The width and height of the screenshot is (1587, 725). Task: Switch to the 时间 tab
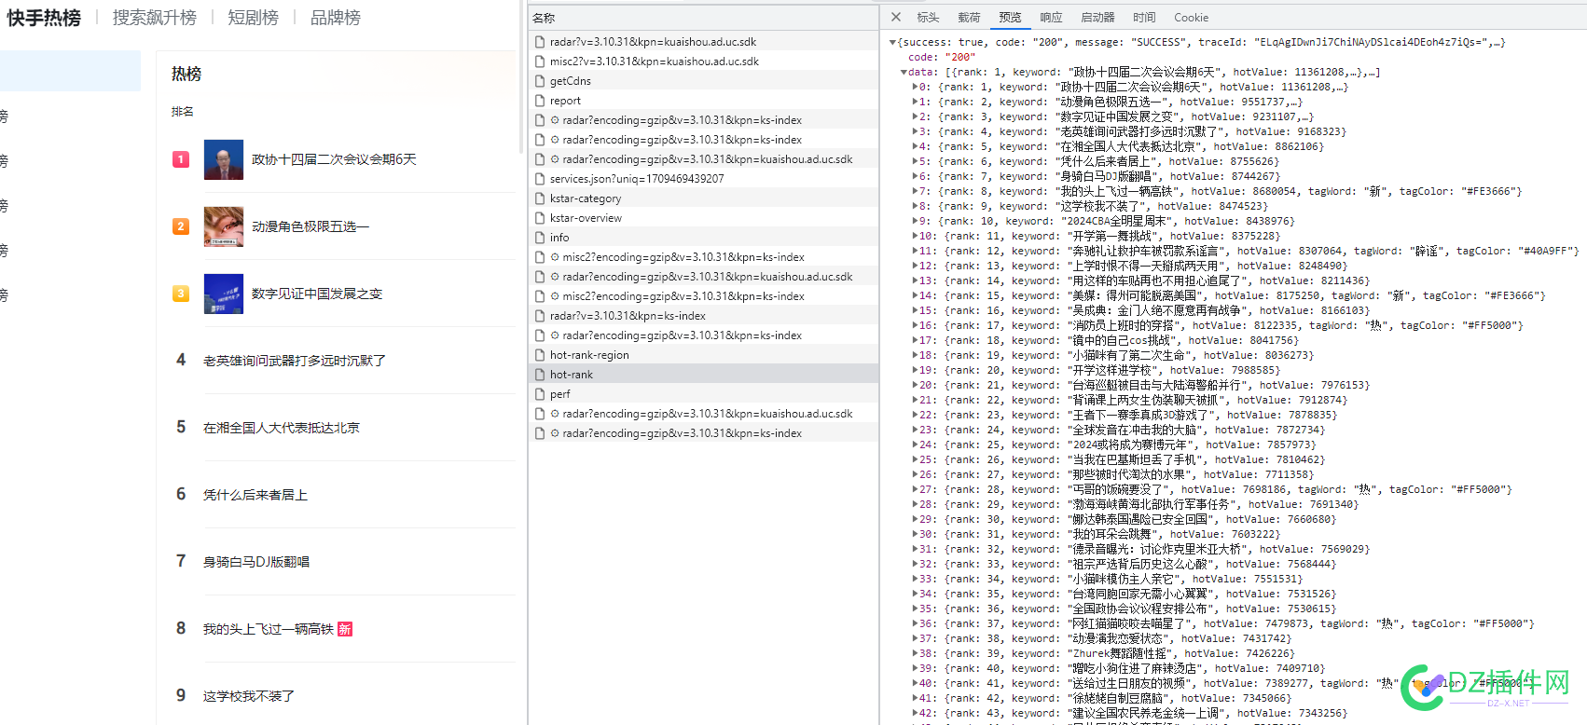coord(1144,18)
